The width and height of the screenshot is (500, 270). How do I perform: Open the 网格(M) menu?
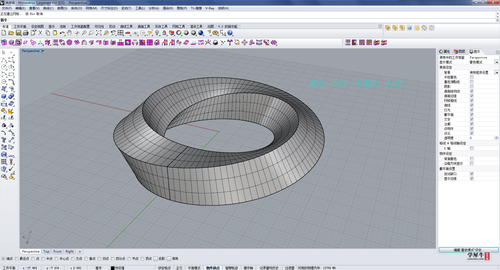click(x=91, y=8)
